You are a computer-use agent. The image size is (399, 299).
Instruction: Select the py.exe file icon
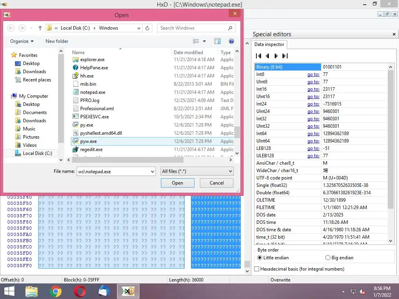click(75, 125)
